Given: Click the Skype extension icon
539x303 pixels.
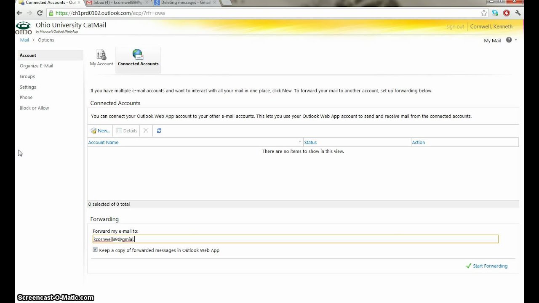Looking at the screenshot, I should click(x=495, y=13).
